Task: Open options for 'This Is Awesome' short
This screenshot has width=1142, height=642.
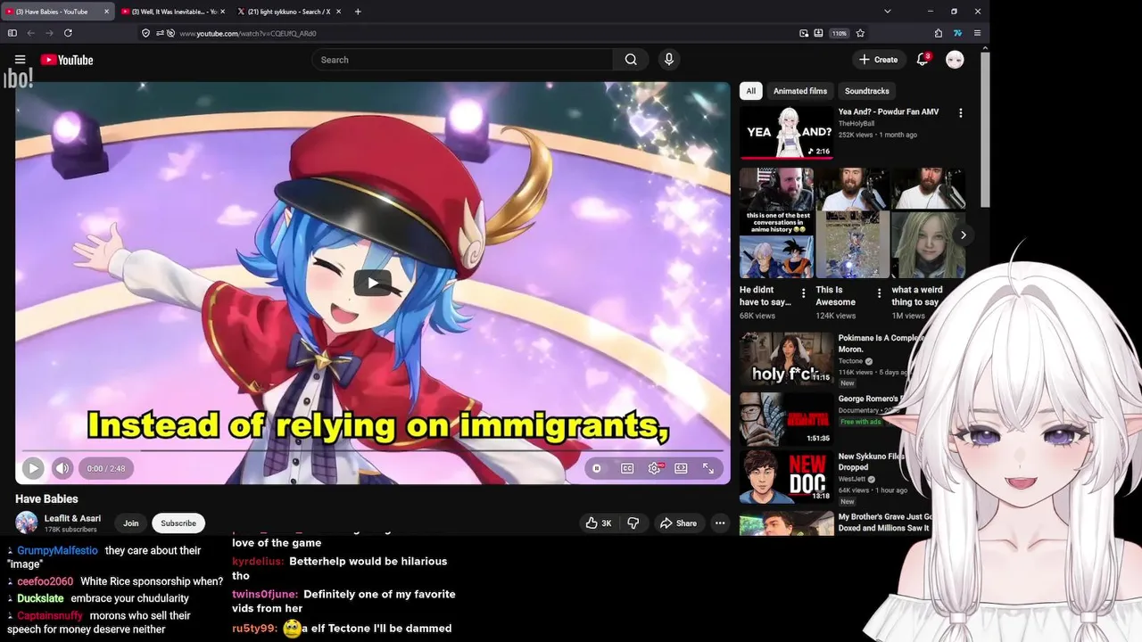Action: pos(879,293)
